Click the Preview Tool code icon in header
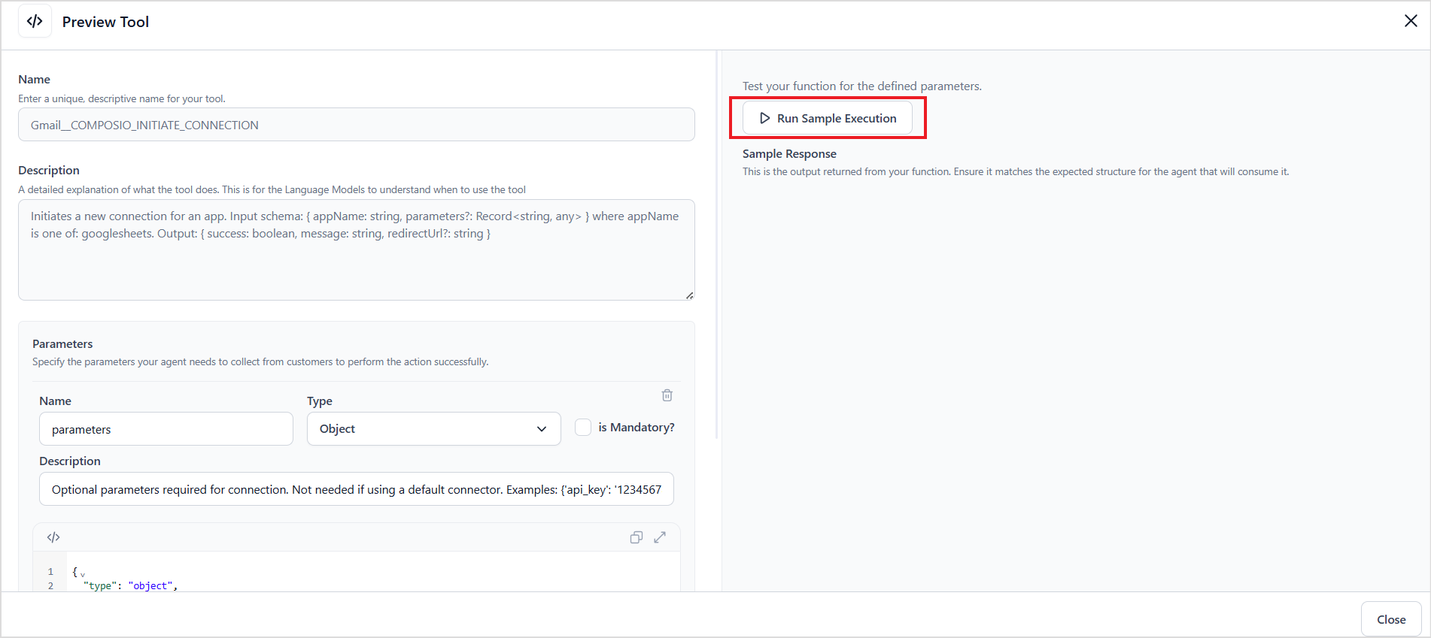Viewport: 1431px width, 638px height. pyautogui.click(x=35, y=22)
